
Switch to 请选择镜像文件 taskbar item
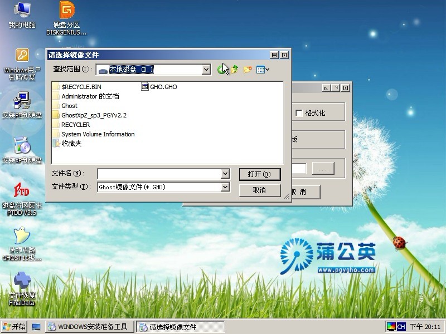180,327
